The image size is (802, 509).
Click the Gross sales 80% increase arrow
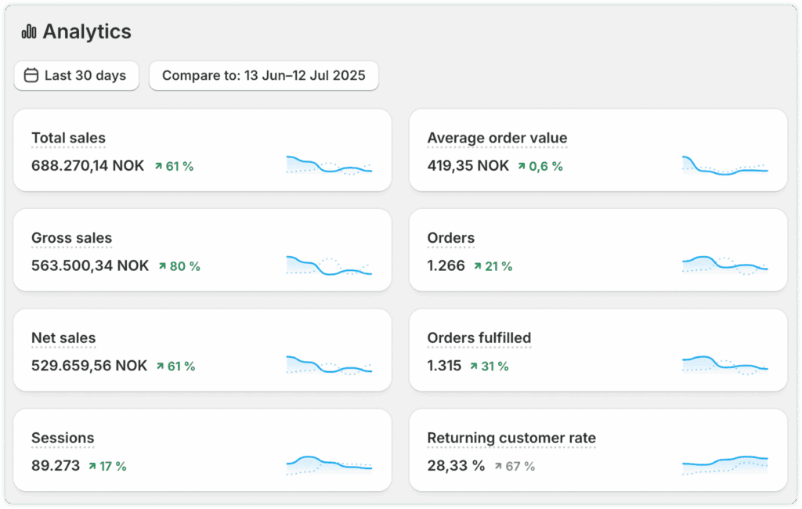pos(163,266)
